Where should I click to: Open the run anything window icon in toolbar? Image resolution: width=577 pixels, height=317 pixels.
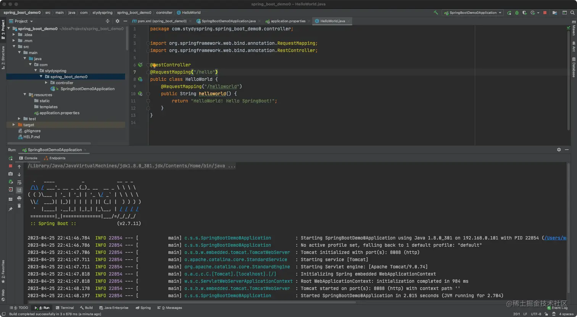click(564, 13)
